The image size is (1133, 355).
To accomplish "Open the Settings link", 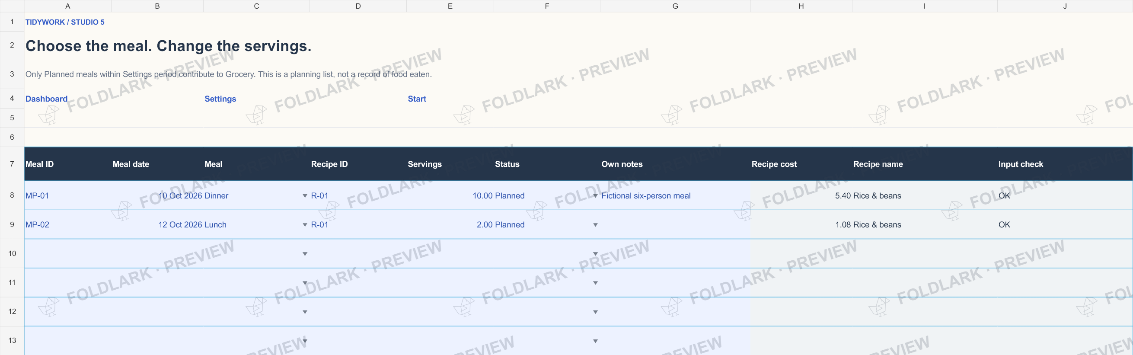I will coord(220,99).
